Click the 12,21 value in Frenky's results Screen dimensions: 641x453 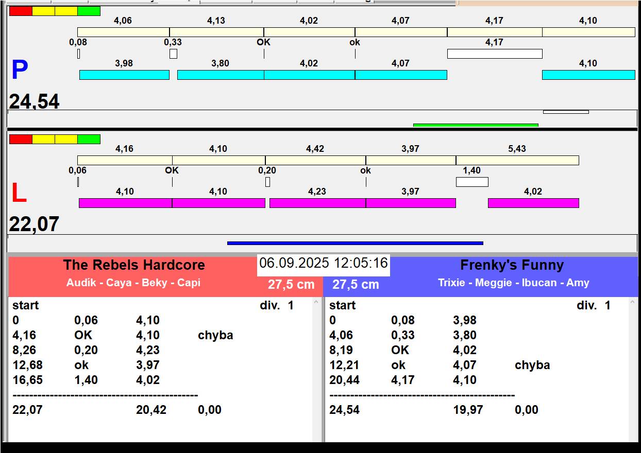click(345, 365)
